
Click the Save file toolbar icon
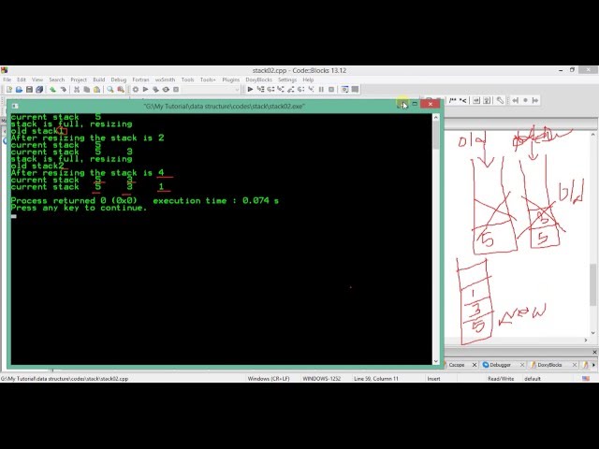(x=29, y=90)
